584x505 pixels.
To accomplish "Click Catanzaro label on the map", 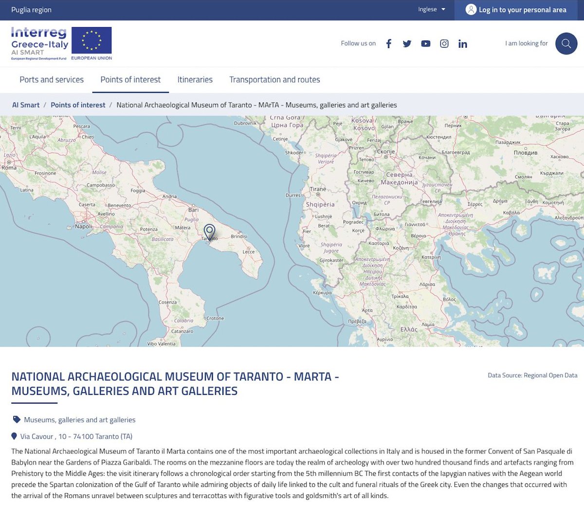I will click(x=182, y=331).
